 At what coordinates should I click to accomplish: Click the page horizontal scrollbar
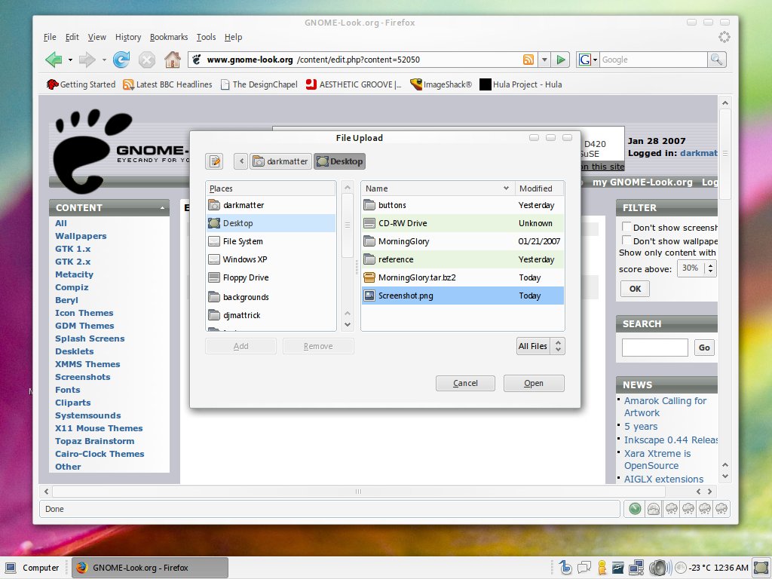coord(358,492)
